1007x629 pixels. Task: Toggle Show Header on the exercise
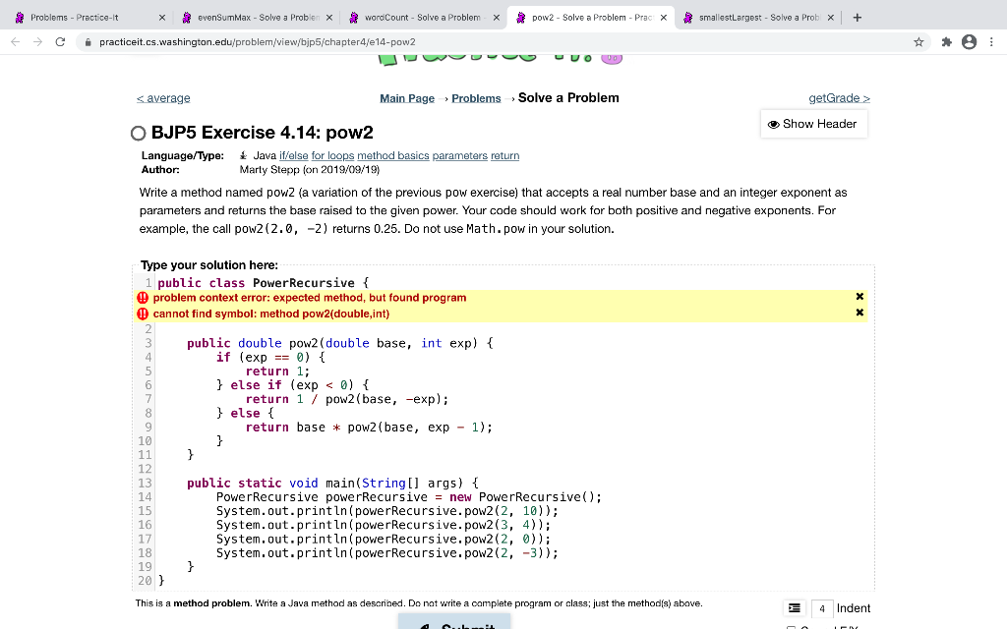tap(813, 124)
